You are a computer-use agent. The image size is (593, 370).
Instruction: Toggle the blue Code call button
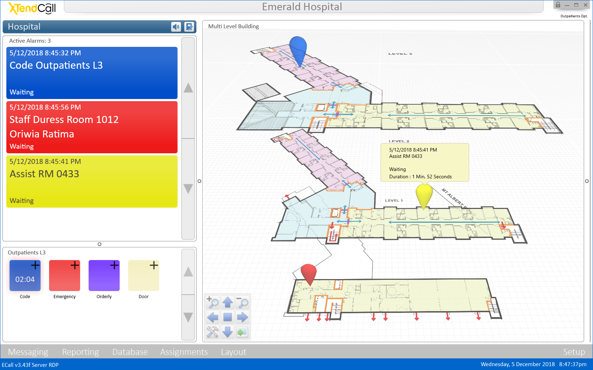[25, 276]
